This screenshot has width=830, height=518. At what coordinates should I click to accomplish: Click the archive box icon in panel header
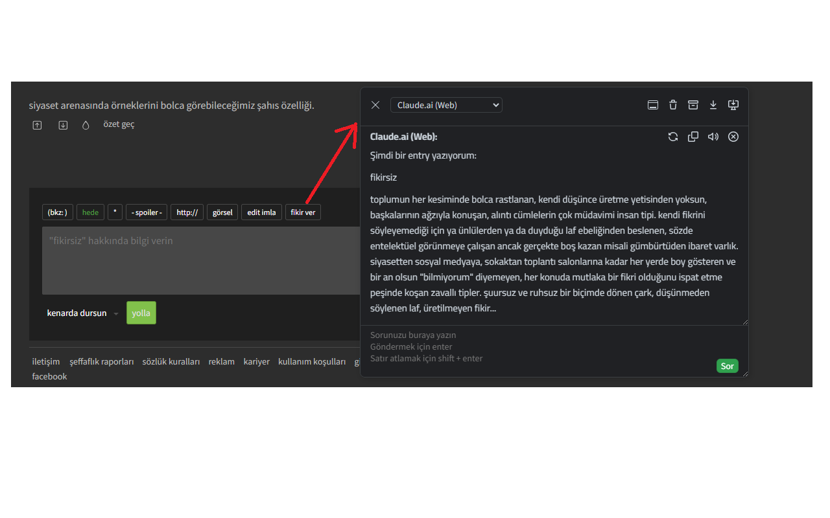point(693,105)
